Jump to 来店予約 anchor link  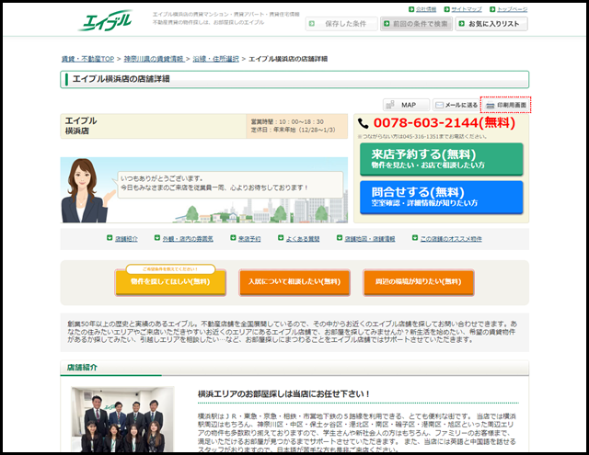coord(249,239)
